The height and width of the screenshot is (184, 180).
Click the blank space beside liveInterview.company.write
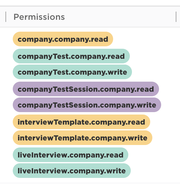[154, 171]
